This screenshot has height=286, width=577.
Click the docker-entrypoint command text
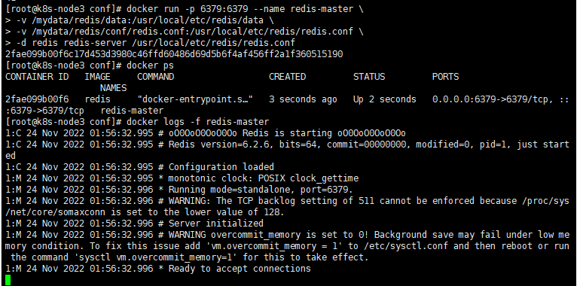[x=195, y=99]
